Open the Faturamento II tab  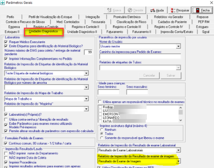tap(142, 32)
